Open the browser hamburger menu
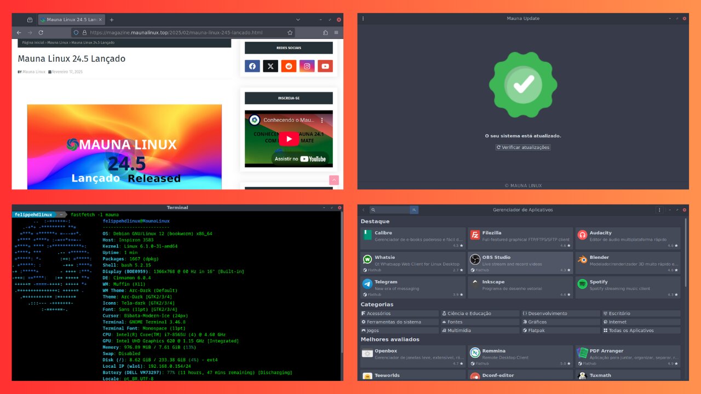The image size is (701, 394). [336, 33]
